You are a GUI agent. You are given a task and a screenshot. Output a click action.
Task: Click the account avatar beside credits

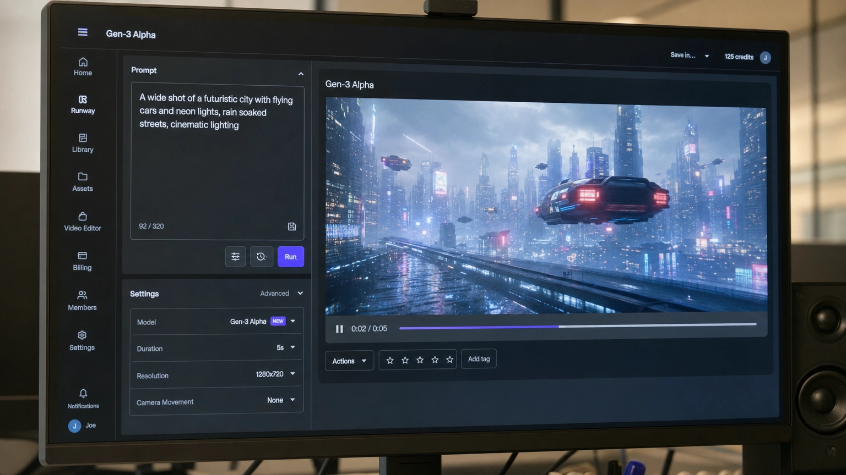point(765,58)
